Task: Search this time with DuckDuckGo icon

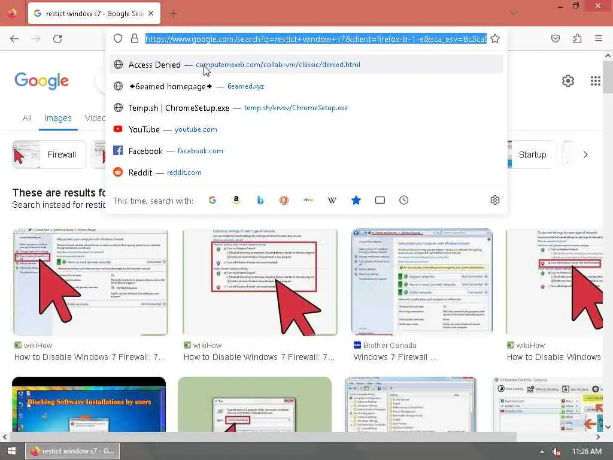Action: (x=284, y=200)
